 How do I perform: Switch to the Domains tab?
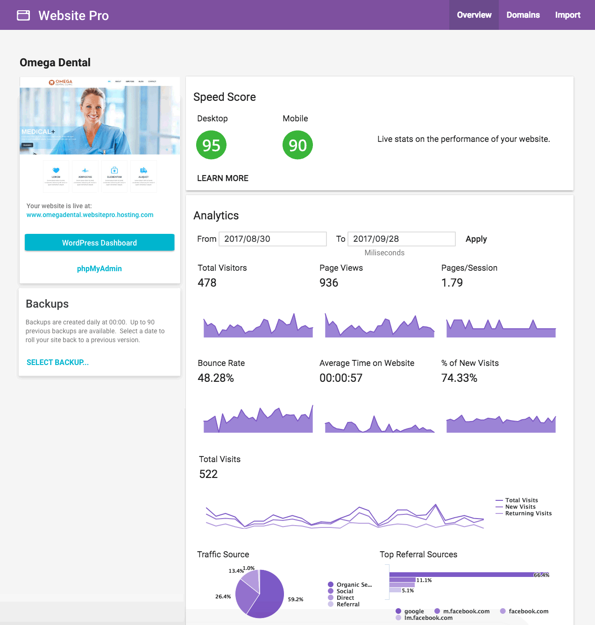(x=523, y=15)
